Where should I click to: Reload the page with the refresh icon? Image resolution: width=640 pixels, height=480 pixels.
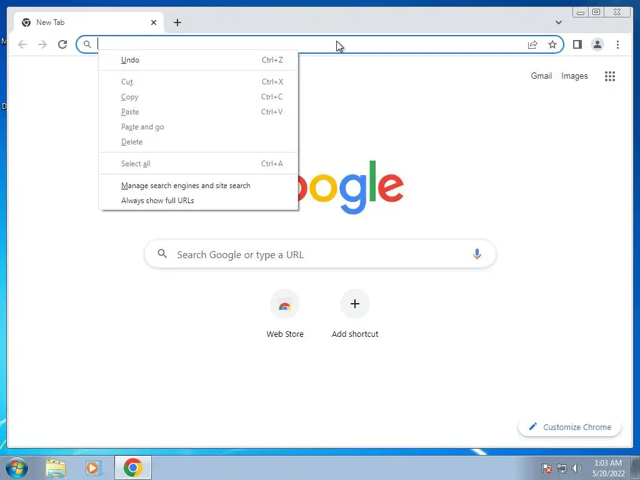[62, 44]
